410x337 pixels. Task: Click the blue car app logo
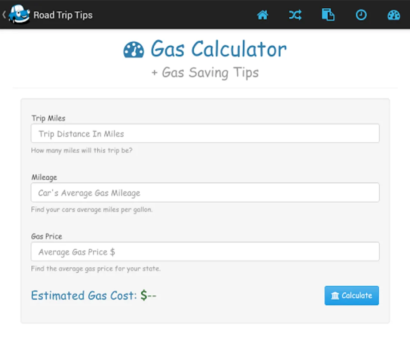tap(19, 15)
